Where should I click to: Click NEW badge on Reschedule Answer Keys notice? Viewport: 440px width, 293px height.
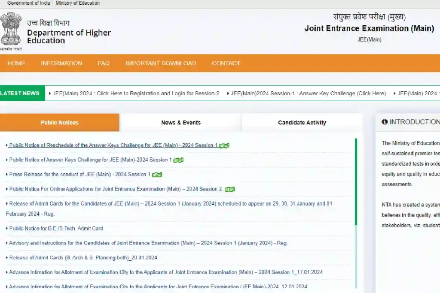tap(224, 146)
